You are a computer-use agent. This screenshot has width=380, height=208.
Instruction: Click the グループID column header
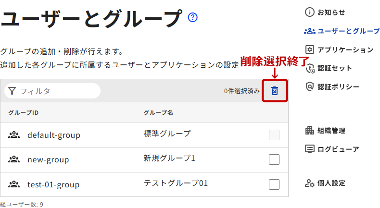tap(23, 113)
